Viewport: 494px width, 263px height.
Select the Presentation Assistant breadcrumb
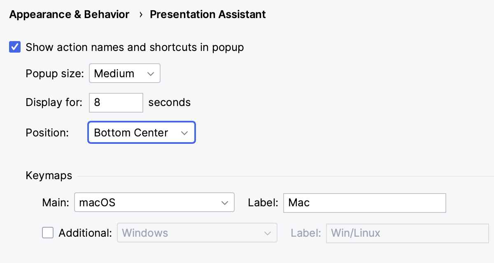[207, 14]
